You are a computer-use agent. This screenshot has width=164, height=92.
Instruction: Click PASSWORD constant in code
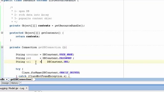(65, 58)
